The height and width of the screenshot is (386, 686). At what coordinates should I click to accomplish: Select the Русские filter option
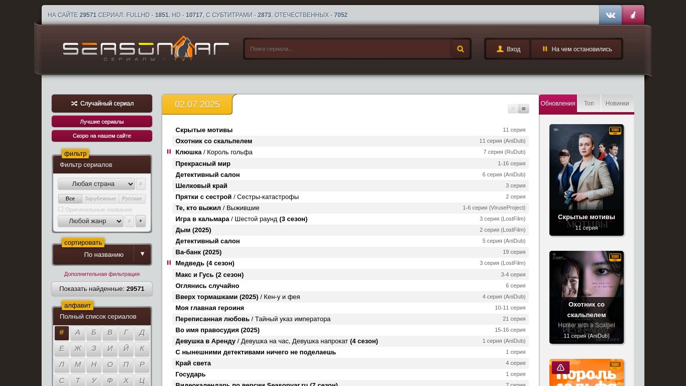coord(132,199)
